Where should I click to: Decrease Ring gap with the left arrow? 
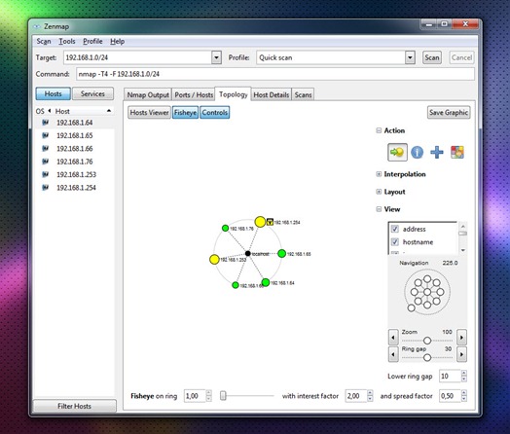(x=393, y=354)
